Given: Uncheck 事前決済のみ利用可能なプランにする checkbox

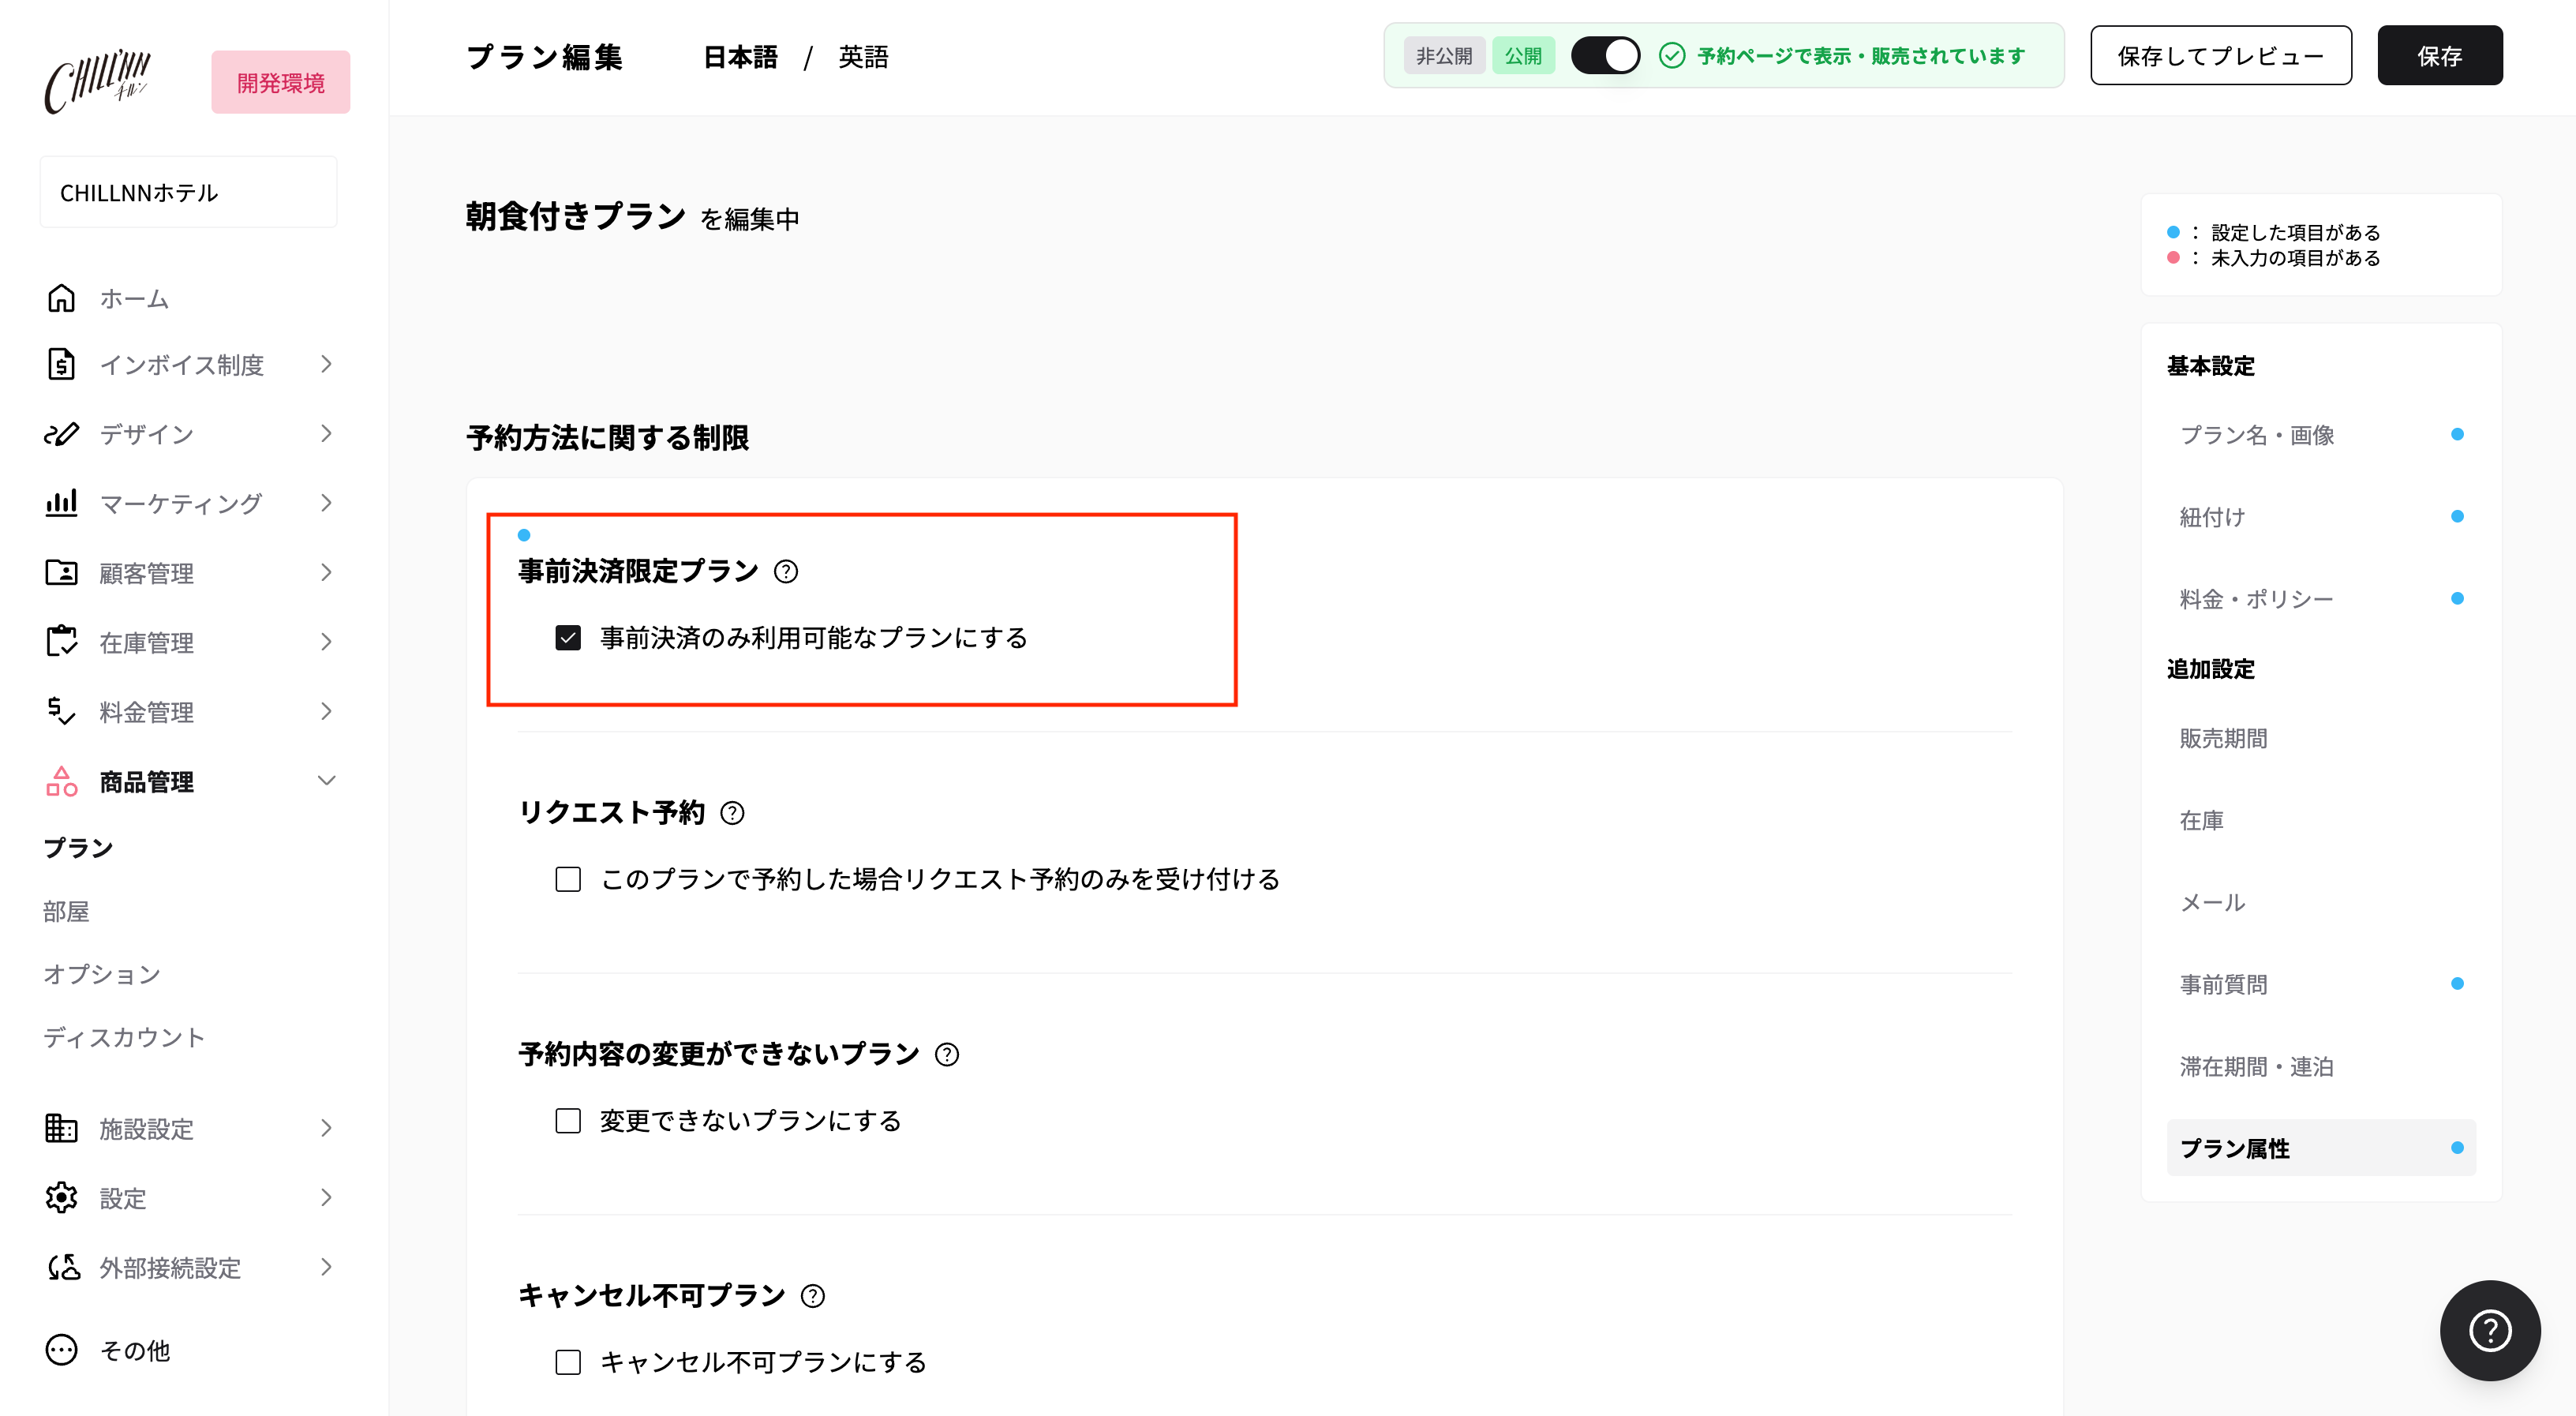Looking at the screenshot, I should click(568, 638).
